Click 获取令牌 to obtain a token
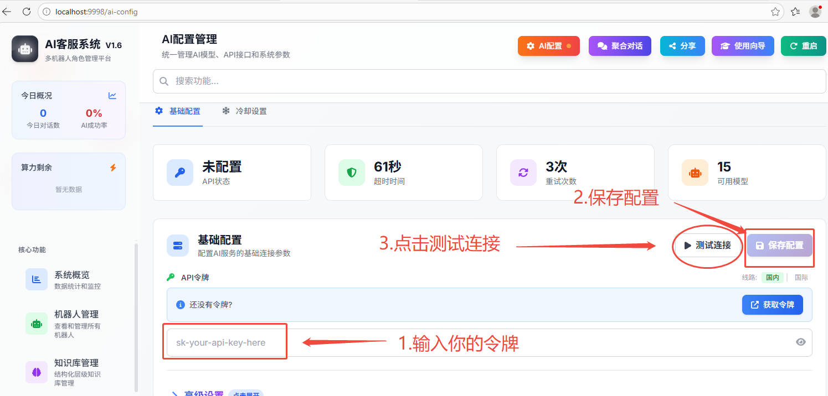The width and height of the screenshot is (828, 396). tap(772, 305)
